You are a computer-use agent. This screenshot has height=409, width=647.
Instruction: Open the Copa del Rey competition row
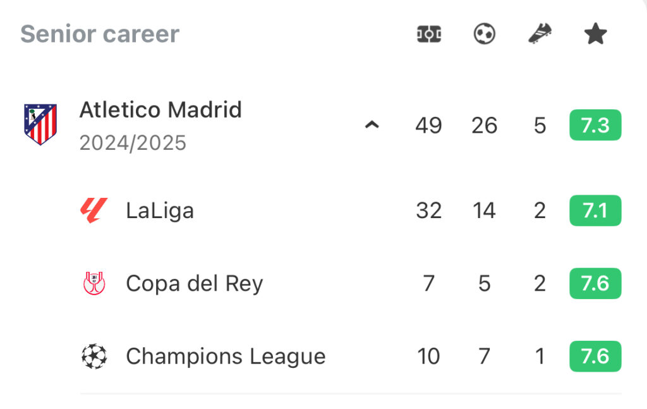tap(351, 284)
